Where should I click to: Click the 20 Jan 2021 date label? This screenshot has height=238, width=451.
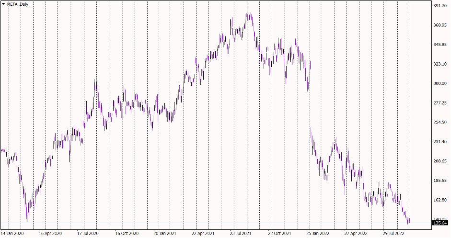coord(165,233)
